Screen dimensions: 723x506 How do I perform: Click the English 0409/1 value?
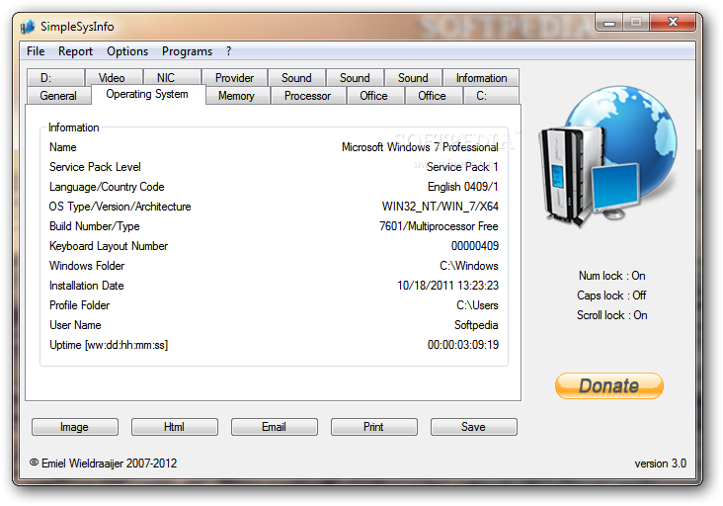point(463,187)
